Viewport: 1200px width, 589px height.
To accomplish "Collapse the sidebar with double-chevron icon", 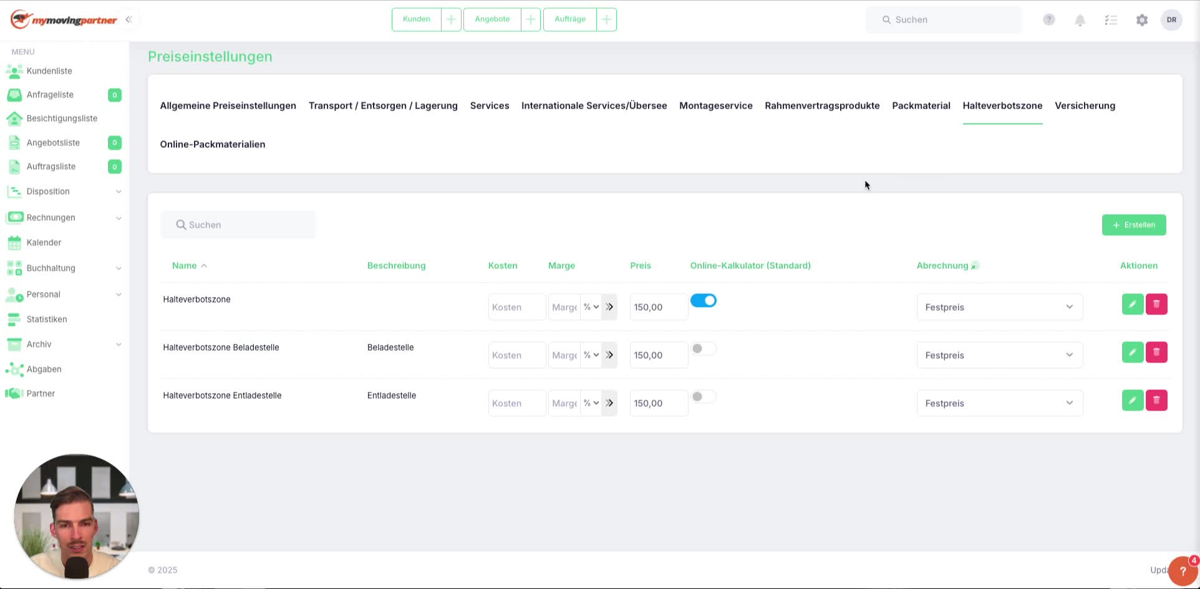I will pos(128,19).
